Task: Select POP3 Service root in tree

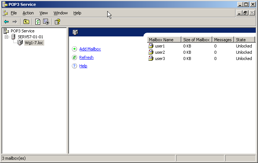Action: [x=22, y=31]
